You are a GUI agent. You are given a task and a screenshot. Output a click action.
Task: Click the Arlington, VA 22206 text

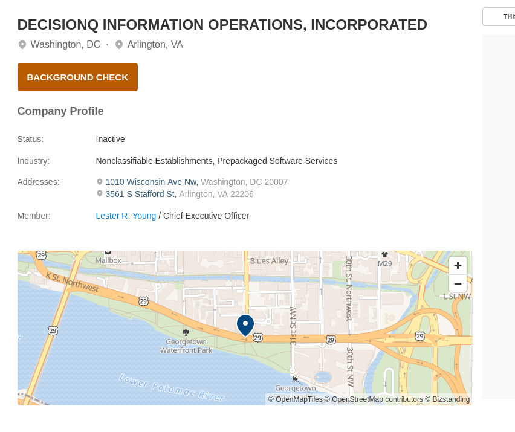[x=216, y=194]
